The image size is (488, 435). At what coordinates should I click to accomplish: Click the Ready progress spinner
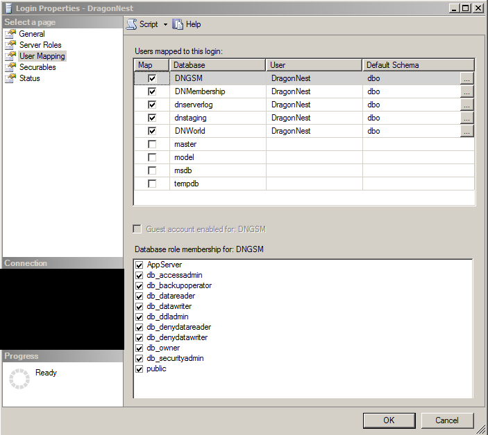coord(19,379)
